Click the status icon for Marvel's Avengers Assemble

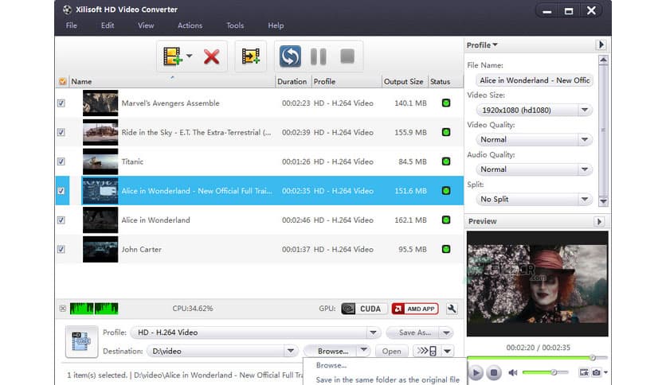(446, 103)
